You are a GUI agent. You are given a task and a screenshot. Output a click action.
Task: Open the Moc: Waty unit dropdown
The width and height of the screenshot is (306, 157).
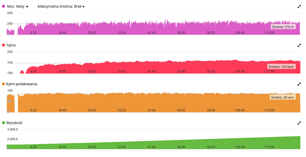click(18, 6)
